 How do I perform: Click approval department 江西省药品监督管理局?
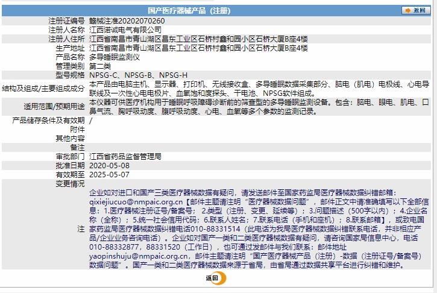pos(125,156)
